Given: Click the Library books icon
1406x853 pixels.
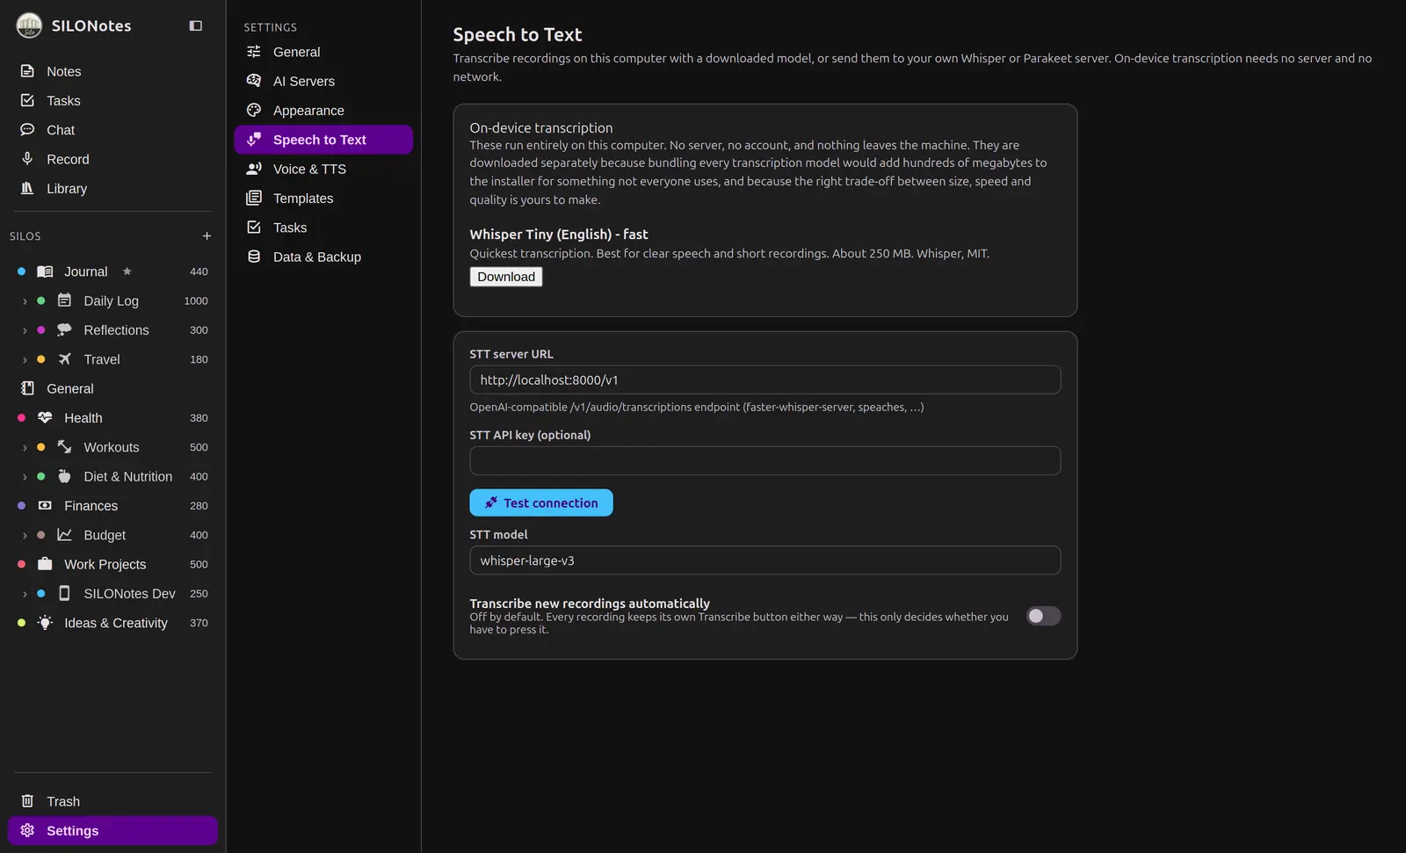Looking at the screenshot, I should [27, 188].
